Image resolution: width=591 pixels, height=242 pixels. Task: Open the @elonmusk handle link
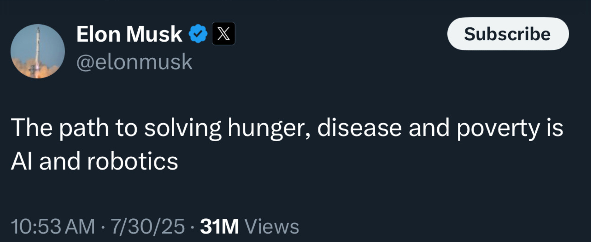(134, 62)
